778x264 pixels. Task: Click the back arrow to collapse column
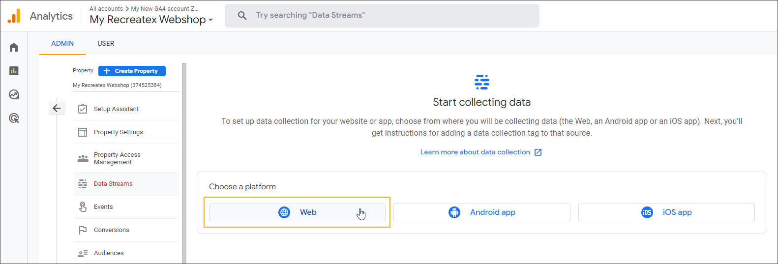tap(57, 108)
